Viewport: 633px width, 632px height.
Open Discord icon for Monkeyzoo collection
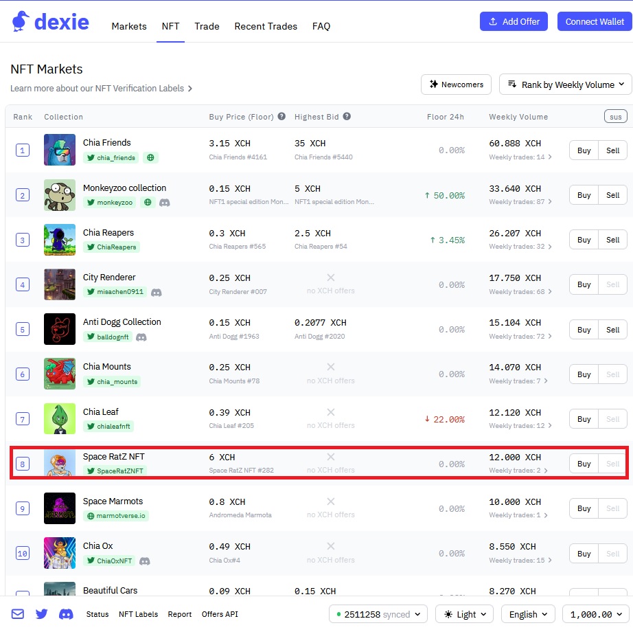pyautogui.click(x=164, y=203)
